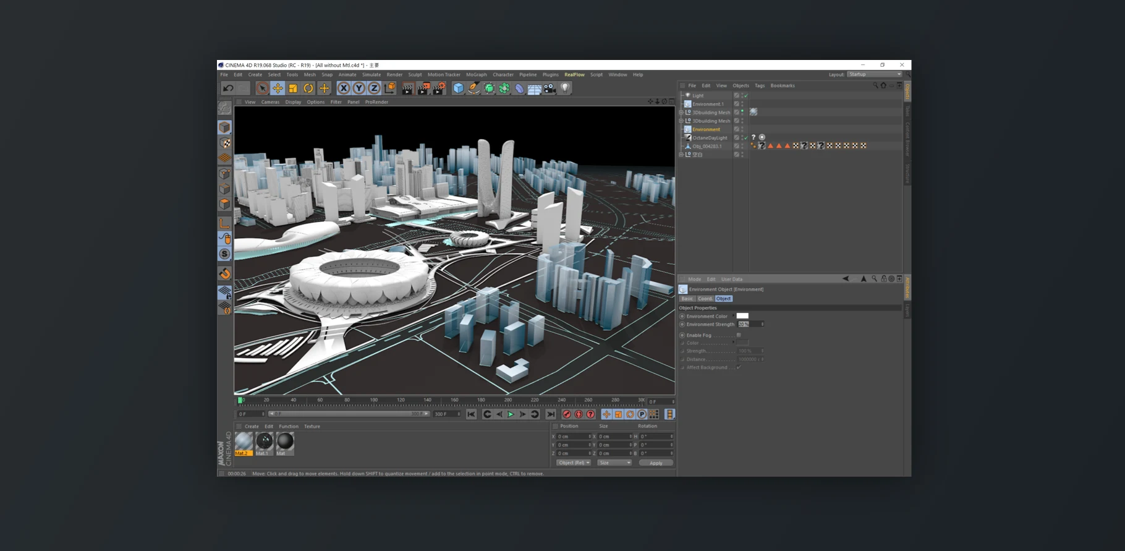Viewport: 1125px width, 551px height.
Task: Open the Object (Rel) coordinate dropdown
Action: point(573,463)
